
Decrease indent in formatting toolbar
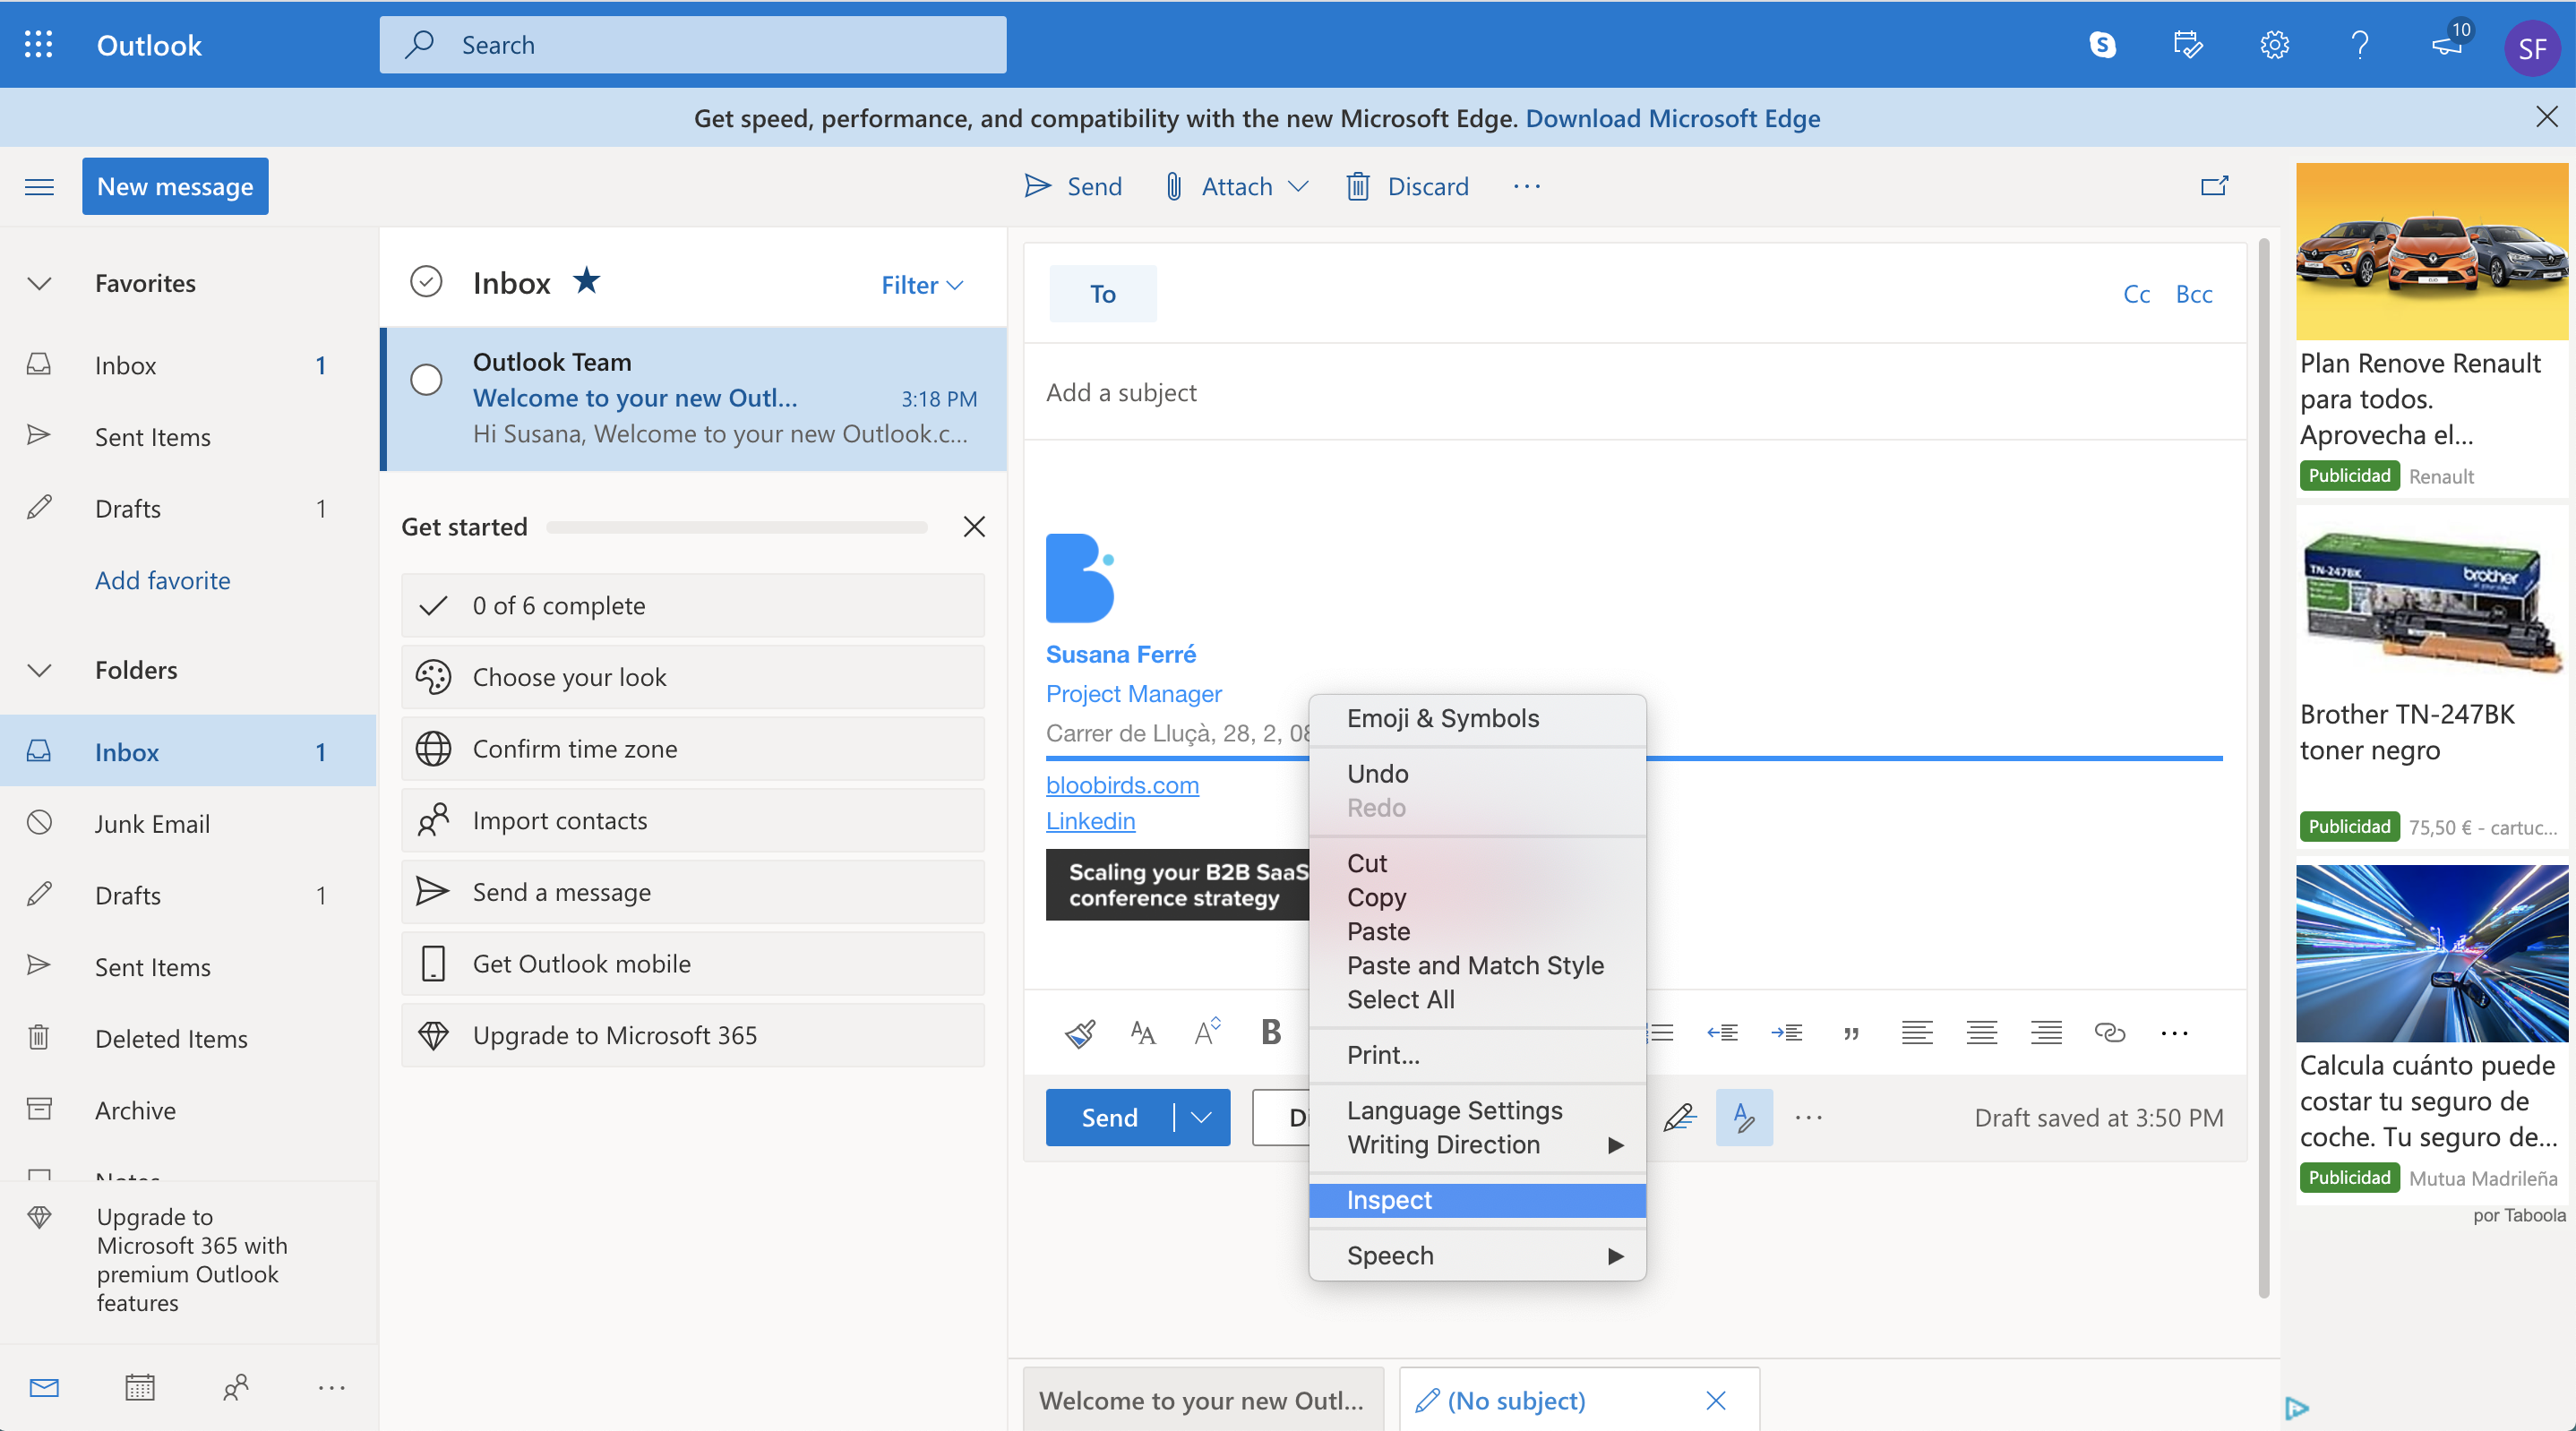[x=1722, y=1032]
